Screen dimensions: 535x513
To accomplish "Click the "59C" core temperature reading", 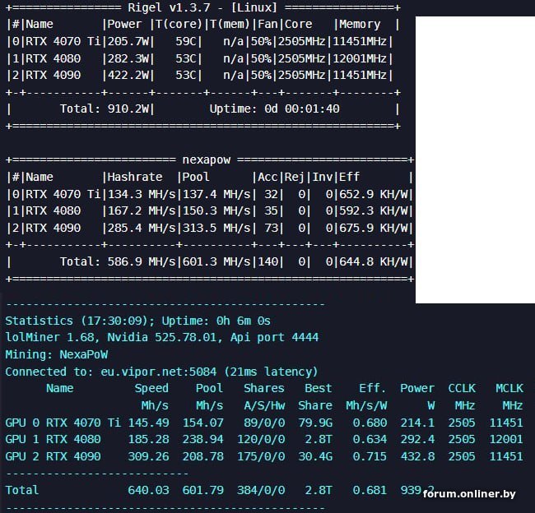I will point(186,42).
